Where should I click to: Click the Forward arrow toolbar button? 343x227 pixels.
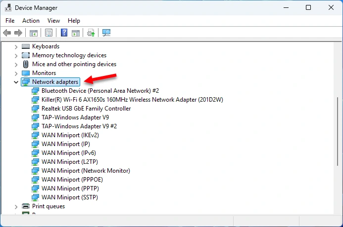tap(18, 33)
